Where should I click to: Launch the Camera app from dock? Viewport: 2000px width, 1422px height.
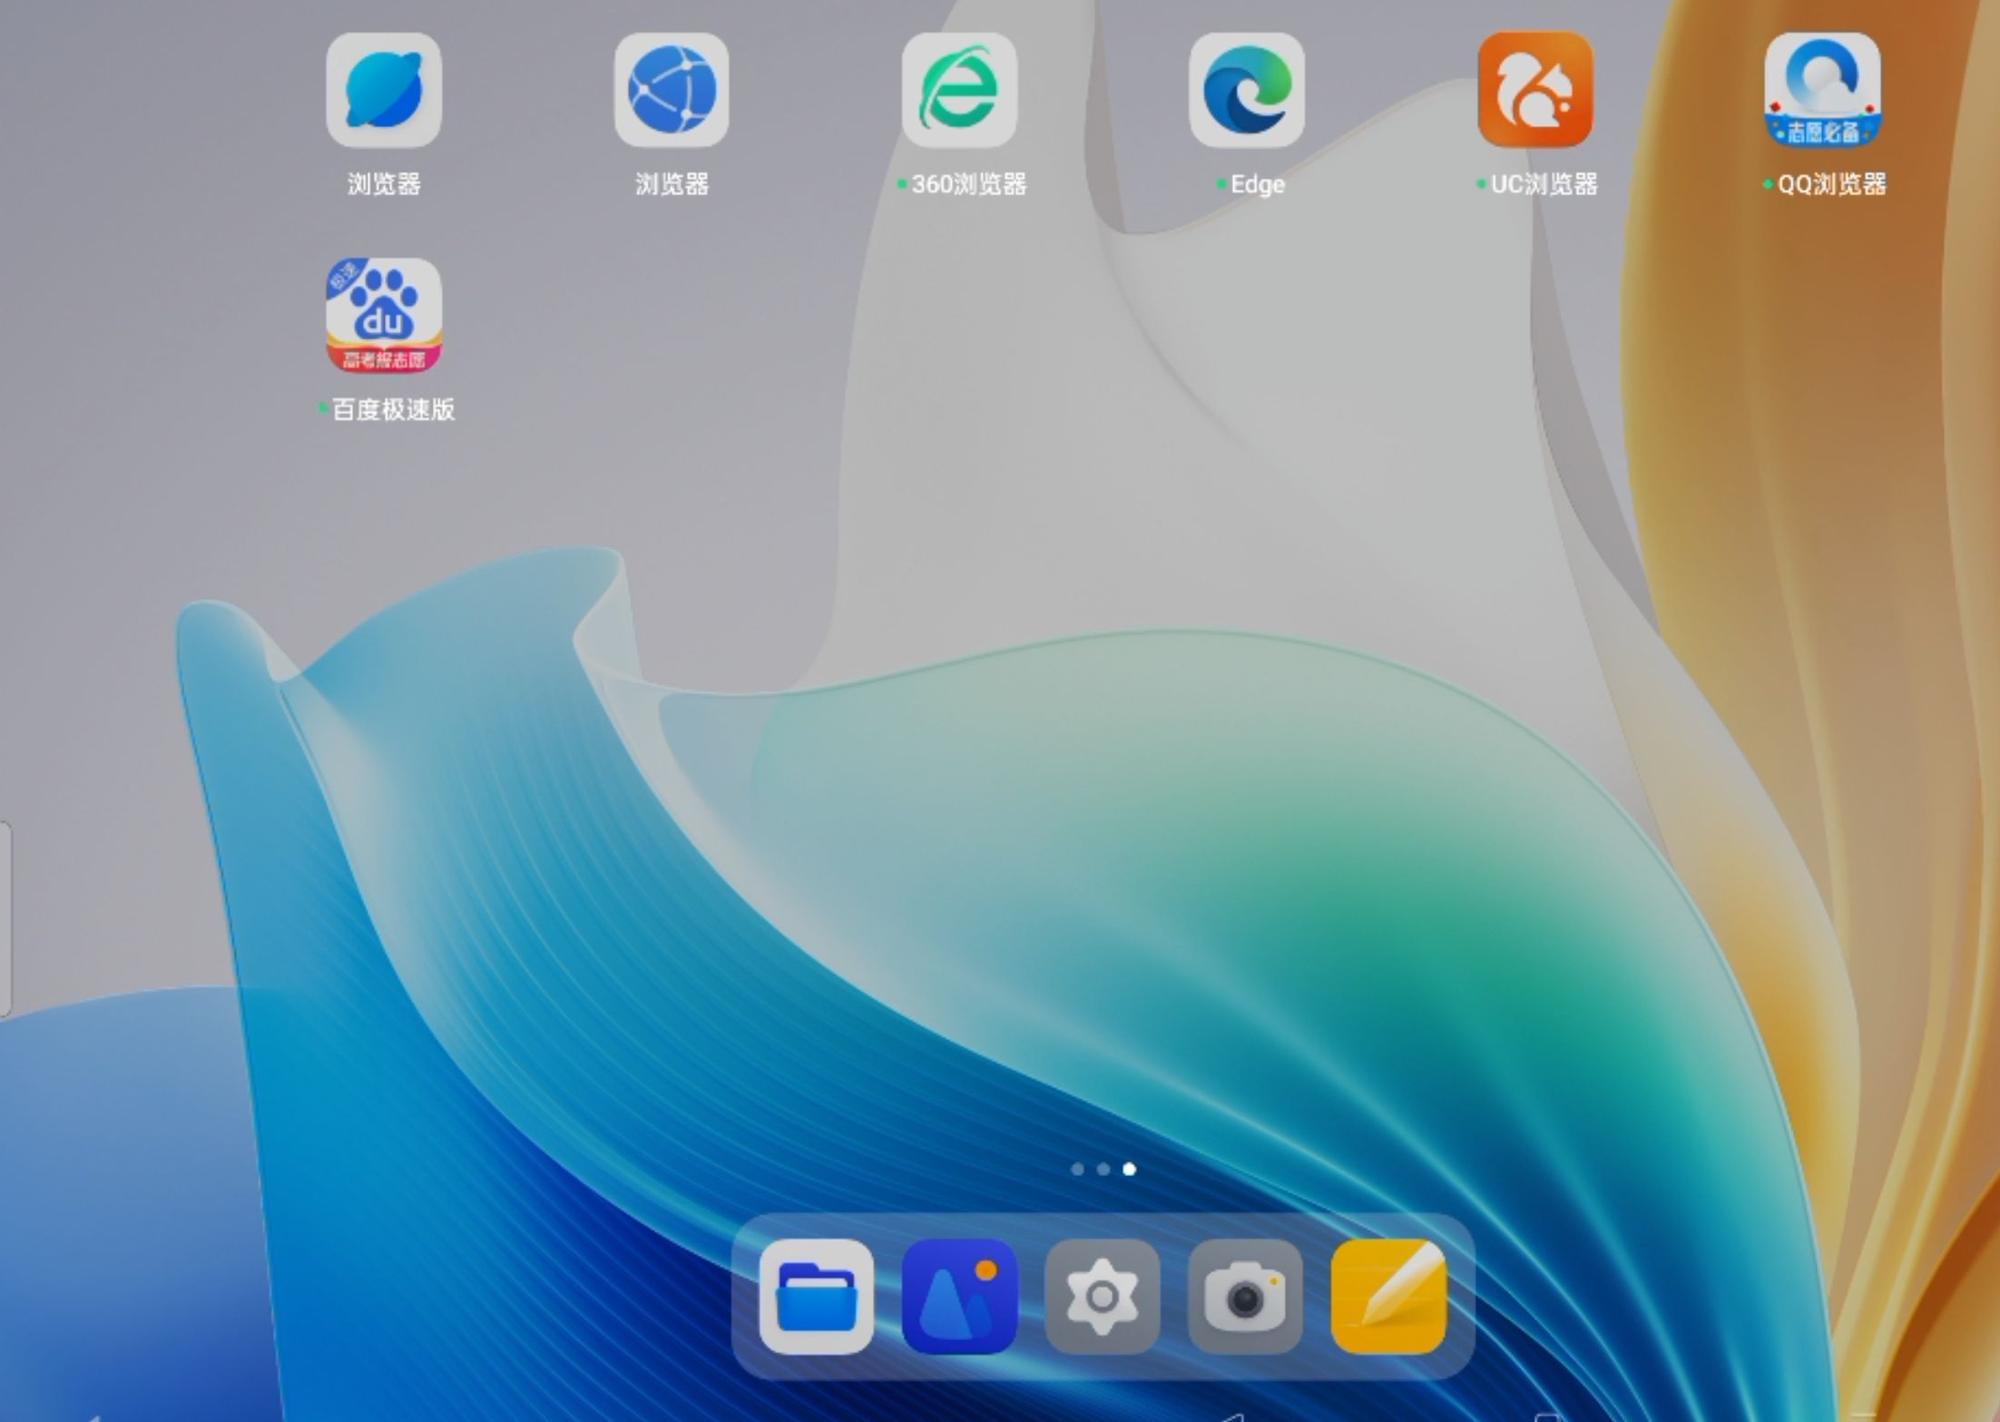1245,1296
